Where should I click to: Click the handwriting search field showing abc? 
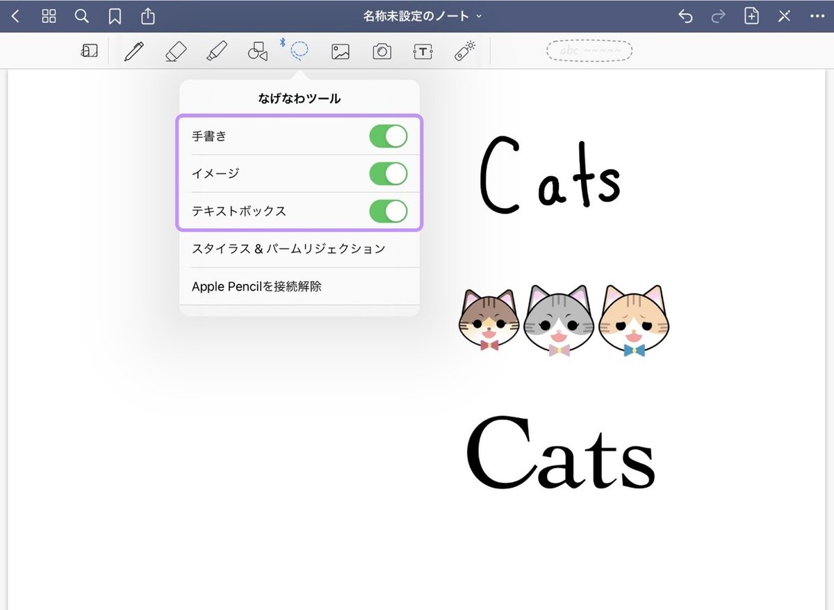pyautogui.click(x=589, y=50)
